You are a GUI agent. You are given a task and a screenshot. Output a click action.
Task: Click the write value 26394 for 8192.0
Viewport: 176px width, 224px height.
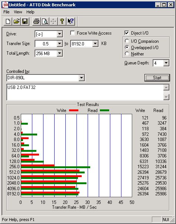click(143, 194)
